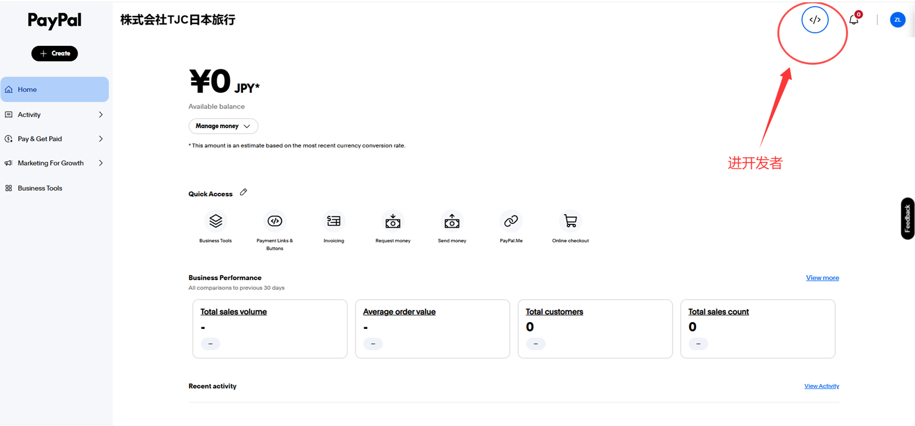Click the Request money icon
Image resolution: width=915 pixels, height=426 pixels.
[x=393, y=221]
